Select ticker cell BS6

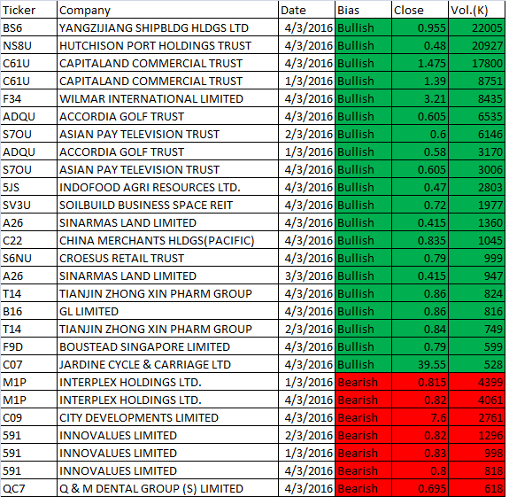[28, 27]
